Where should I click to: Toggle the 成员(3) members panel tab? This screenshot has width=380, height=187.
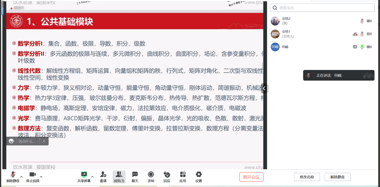click(119, 177)
